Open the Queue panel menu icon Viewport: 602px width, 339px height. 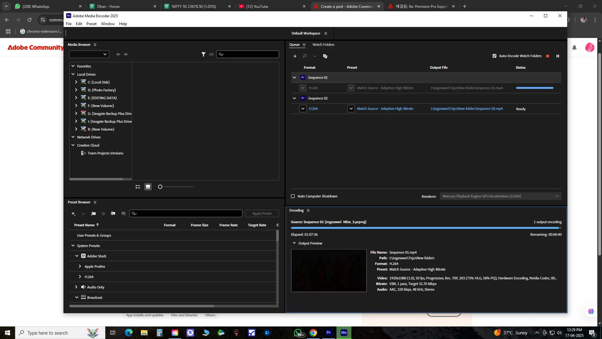coord(304,45)
